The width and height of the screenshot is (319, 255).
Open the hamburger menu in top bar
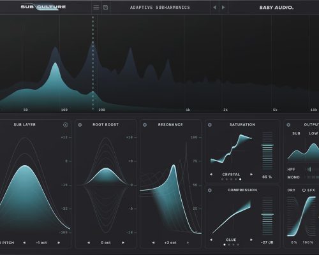point(96,8)
